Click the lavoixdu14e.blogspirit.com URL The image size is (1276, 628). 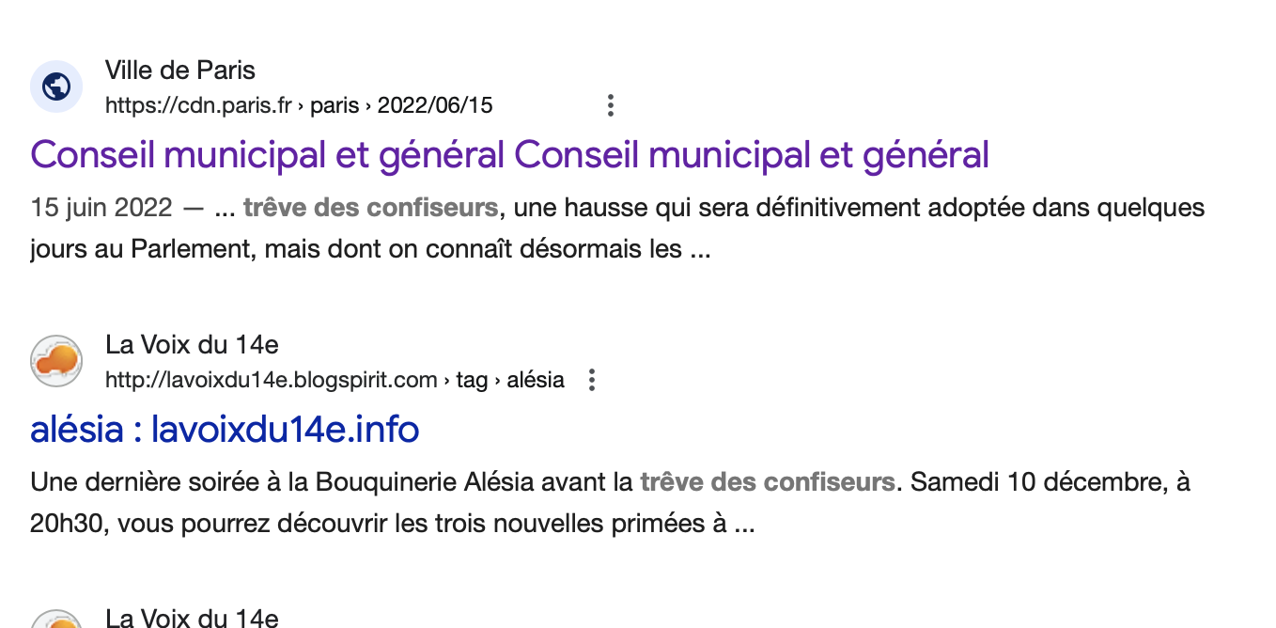tap(271, 380)
